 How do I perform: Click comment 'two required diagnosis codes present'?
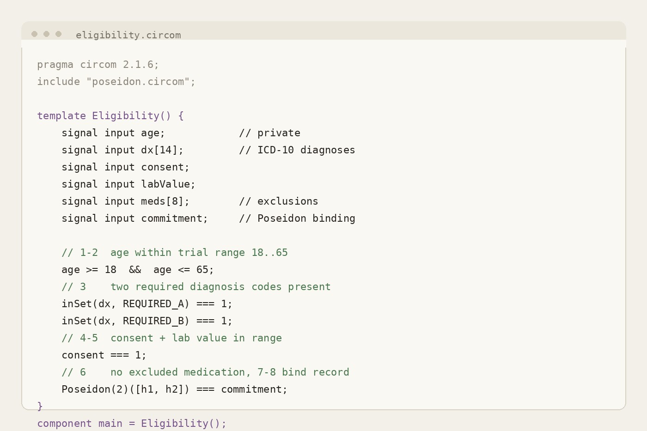click(x=196, y=287)
